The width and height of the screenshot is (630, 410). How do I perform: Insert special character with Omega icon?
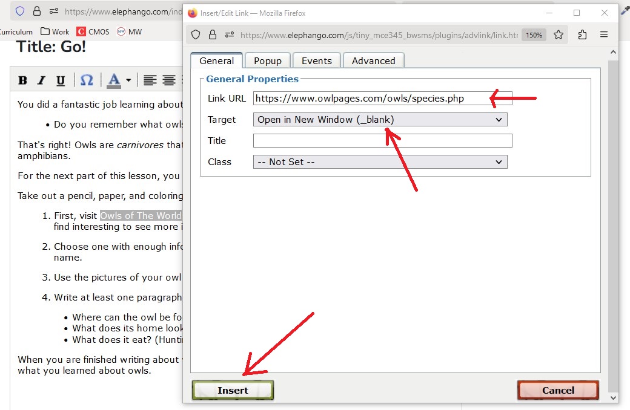click(87, 80)
